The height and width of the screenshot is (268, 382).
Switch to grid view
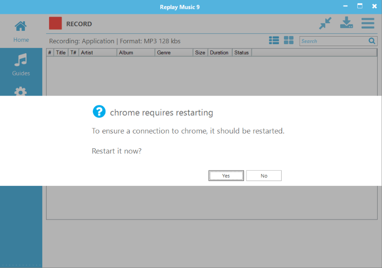[289, 40]
